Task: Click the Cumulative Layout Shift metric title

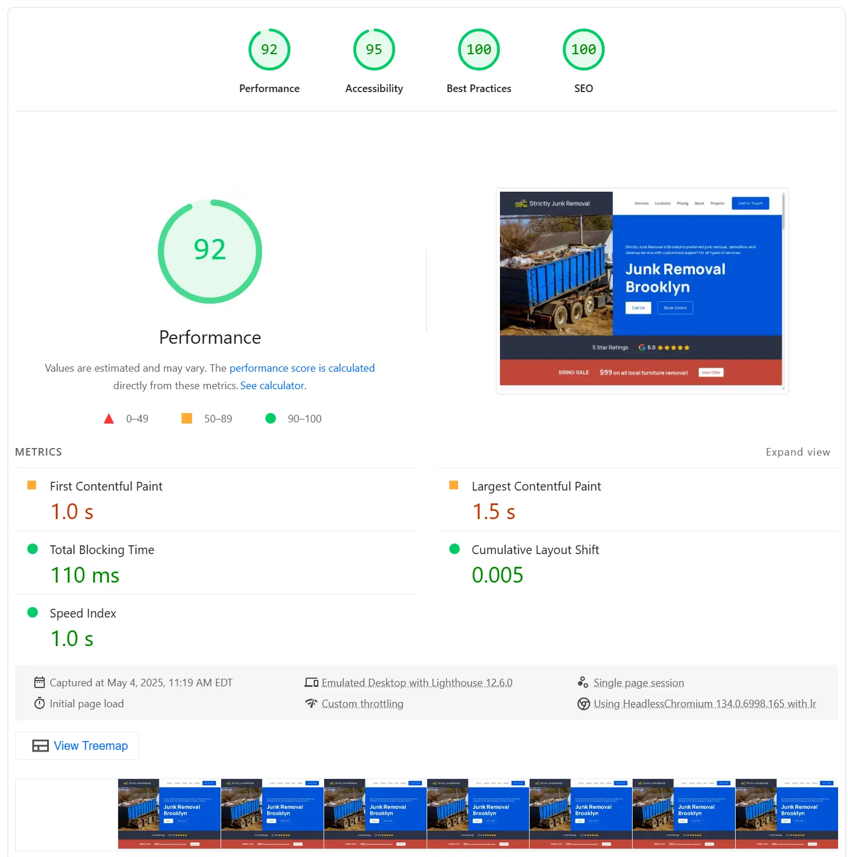Action: pos(535,550)
